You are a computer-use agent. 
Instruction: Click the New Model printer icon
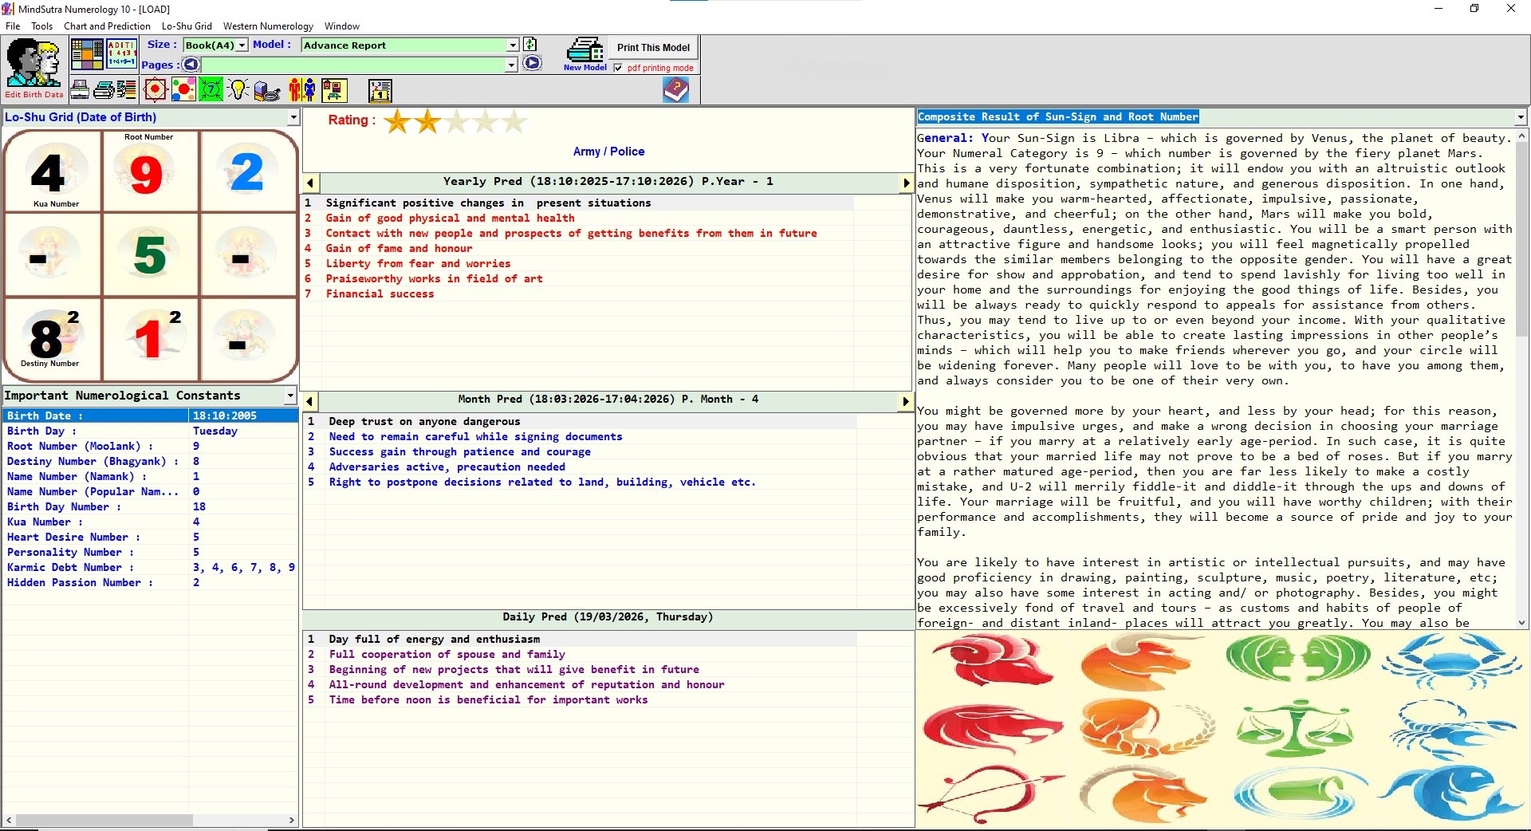(x=584, y=53)
